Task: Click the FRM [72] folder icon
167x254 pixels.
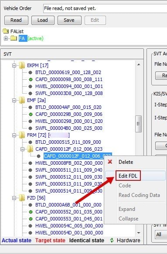Action: click(22, 135)
